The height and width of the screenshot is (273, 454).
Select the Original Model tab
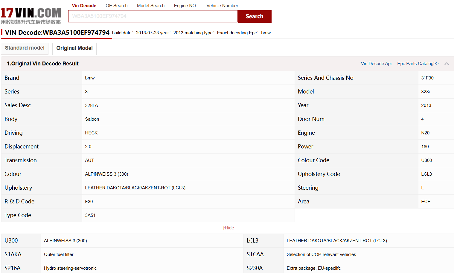coord(74,48)
